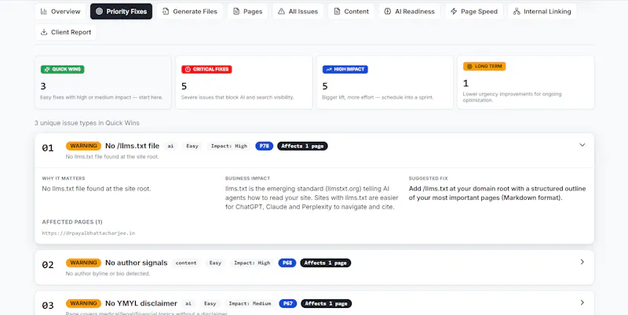Image resolution: width=628 pixels, height=315 pixels.
Task: Click the Suggested Fix heading
Action: tap(428, 179)
